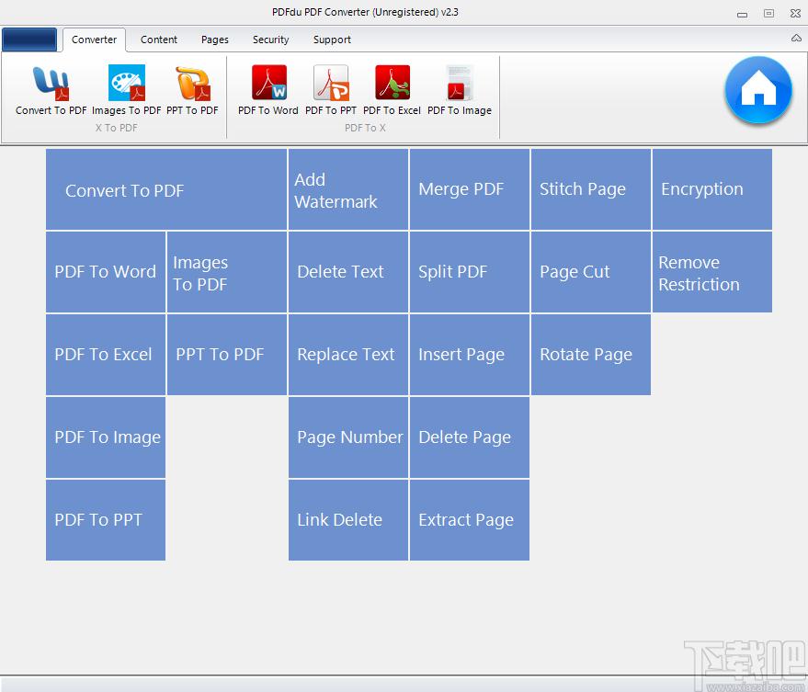Viewport: 808px width, 692px height.
Task: Switch to the Content tab
Action: [159, 40]
